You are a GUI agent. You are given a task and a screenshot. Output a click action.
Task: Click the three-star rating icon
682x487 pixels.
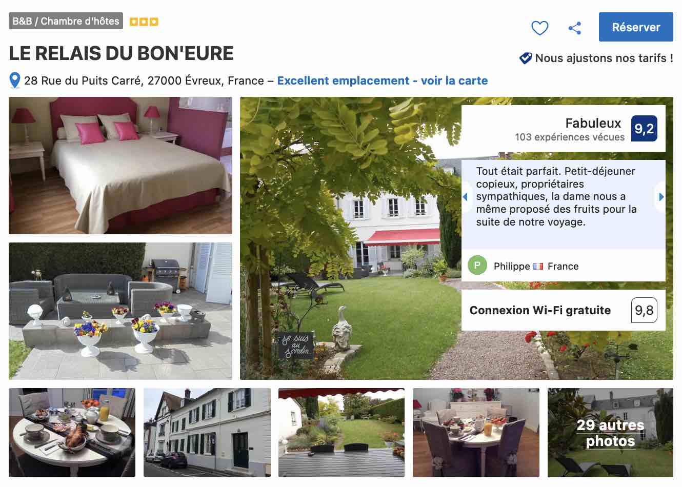tap(144, 22)
